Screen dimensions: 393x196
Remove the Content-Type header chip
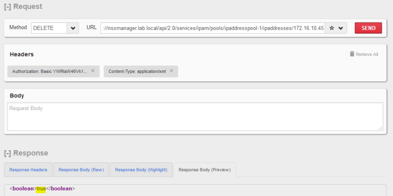coord(171,71)
